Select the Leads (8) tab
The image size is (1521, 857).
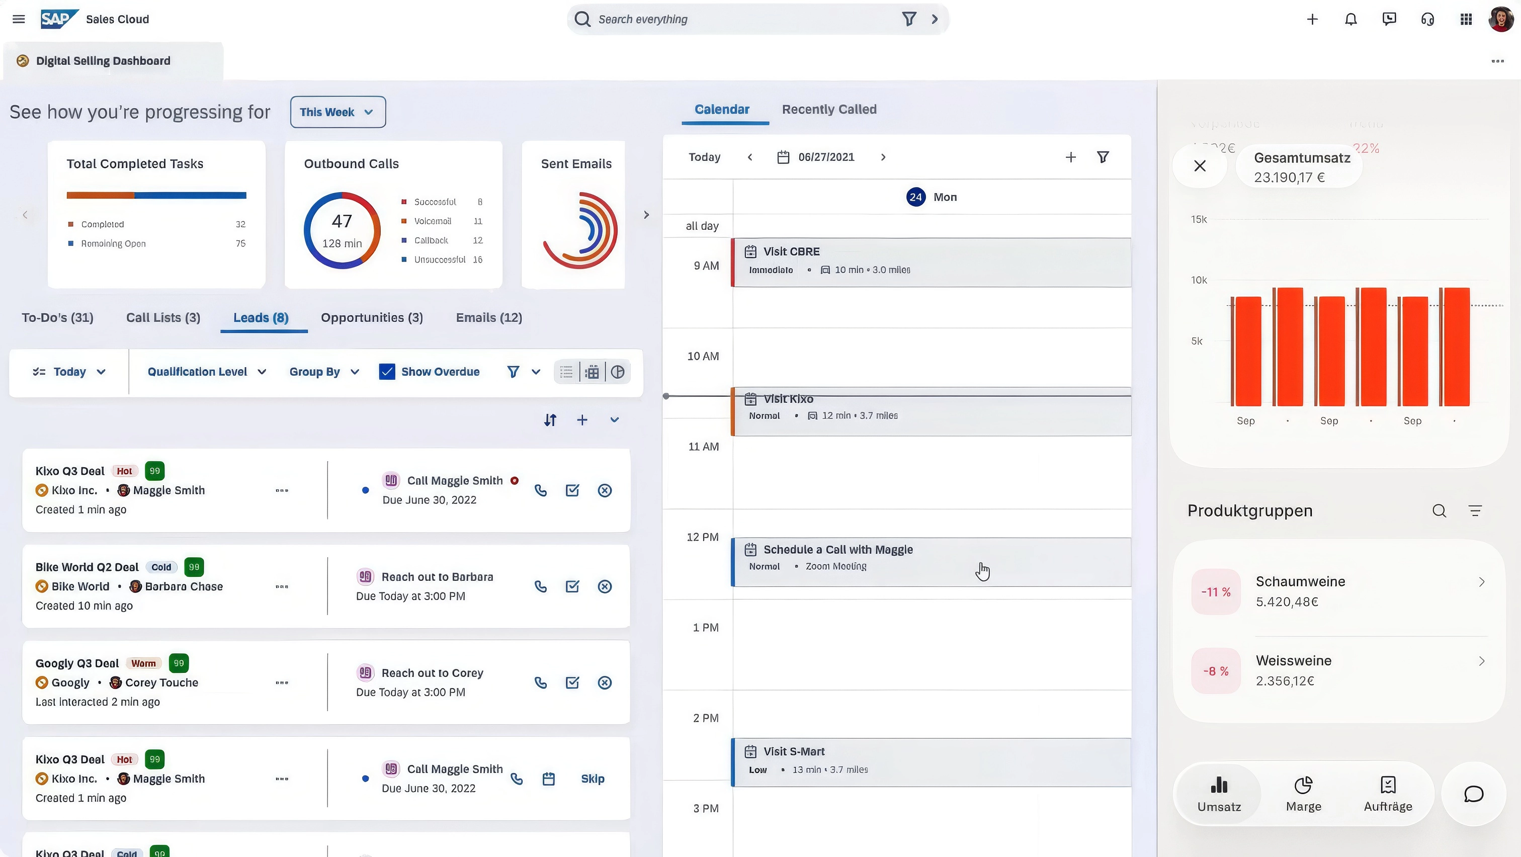261,317
